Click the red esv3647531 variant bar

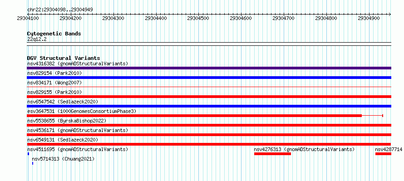click(194, 116)
